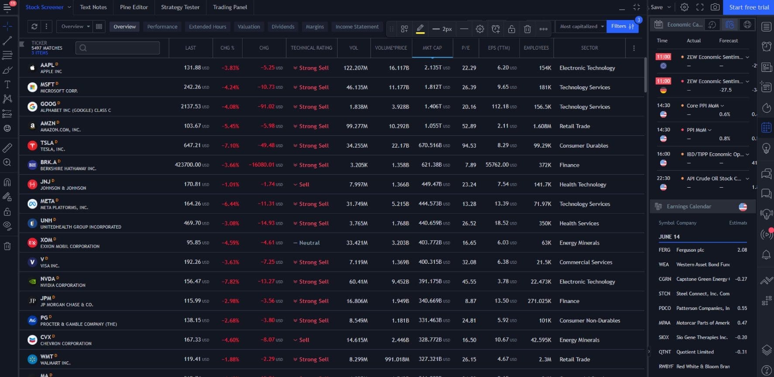This screenshot has height=377, width=774.
Task: Open the alerts clock panel in the right sidebar
Action: click(766, 46)
